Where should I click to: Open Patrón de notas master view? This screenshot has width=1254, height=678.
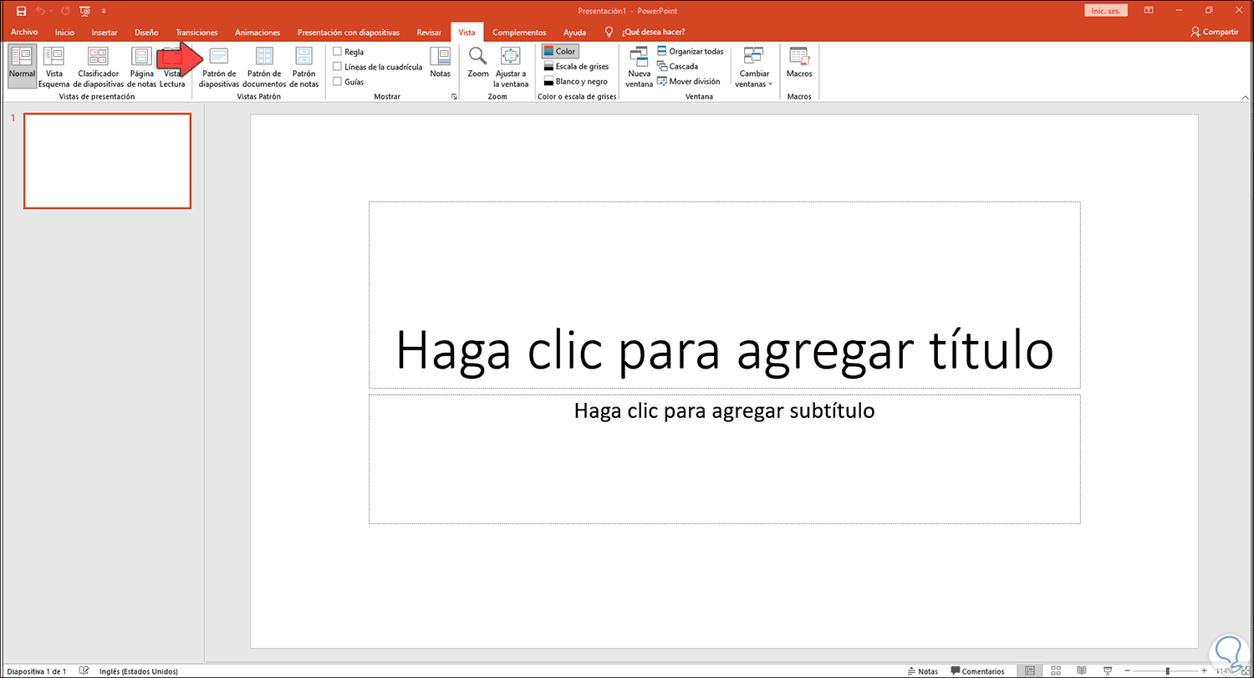(304, 67)
